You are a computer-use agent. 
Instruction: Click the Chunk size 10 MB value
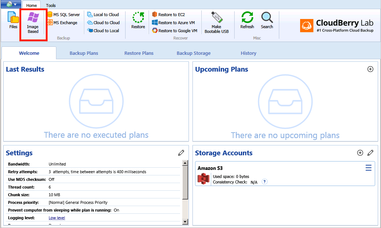tap(54, 195)
